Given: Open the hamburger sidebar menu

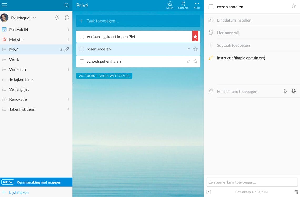Looking at the screenshot, I should pos(4,5).
